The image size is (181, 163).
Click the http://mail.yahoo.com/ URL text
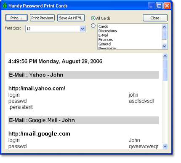coord(37,89)
